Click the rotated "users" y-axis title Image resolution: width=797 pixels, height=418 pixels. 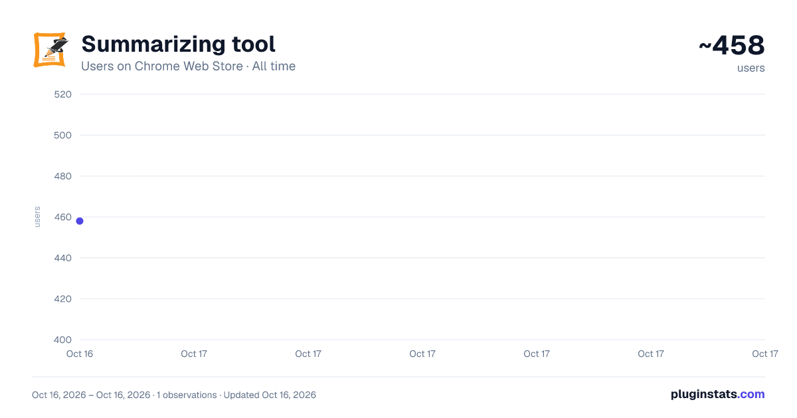pyautogui.click(x=37, y=217)
